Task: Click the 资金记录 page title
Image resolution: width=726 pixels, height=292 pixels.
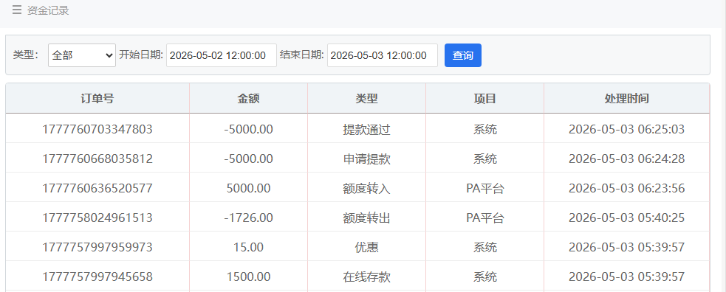Action: point(48,10)
